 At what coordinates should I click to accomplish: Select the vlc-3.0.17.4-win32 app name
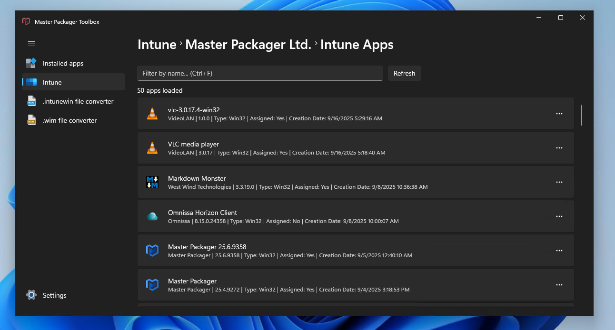194,110
